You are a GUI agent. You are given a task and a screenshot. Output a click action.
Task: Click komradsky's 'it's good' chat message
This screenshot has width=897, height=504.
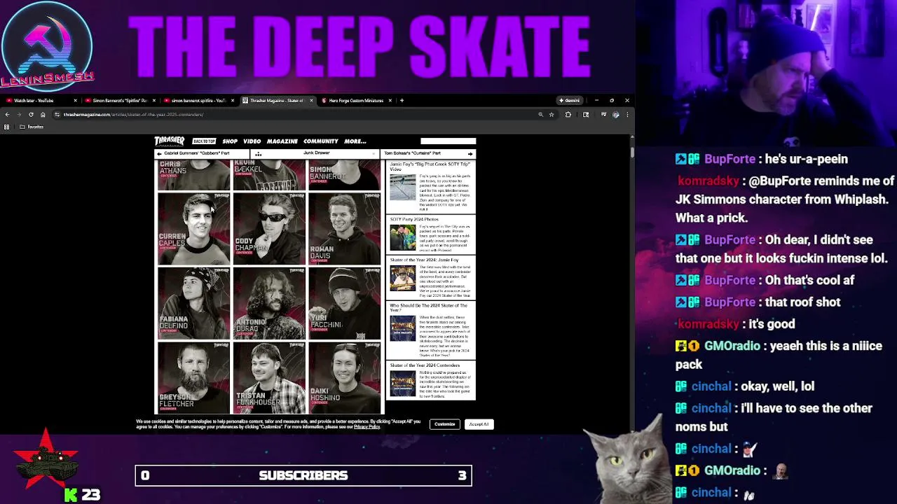tap(737, 323)
